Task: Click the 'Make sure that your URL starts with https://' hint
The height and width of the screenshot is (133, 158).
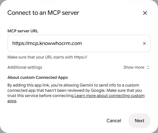Action: [47, 57]
